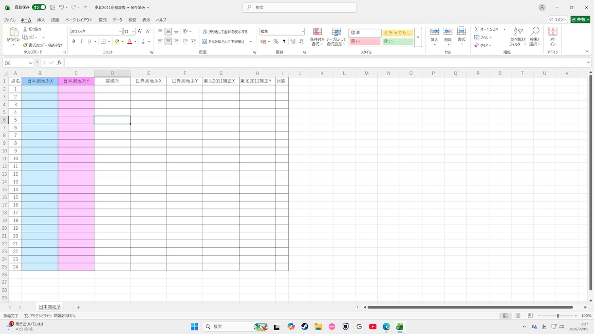Viewport: 594px width, 334px height.
Task: Open conditional formatting (条件付き書式)
Action: click(x=317, y=37)
